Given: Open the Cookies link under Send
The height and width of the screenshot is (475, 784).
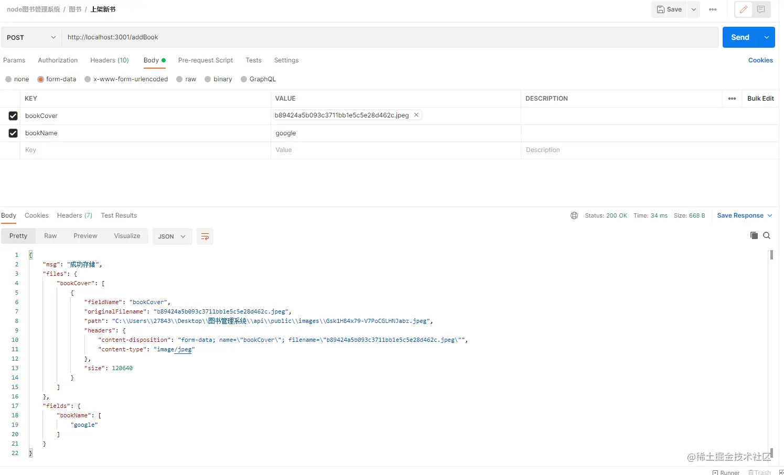Looking at the screenshot, I should click(x=760, y=60).
